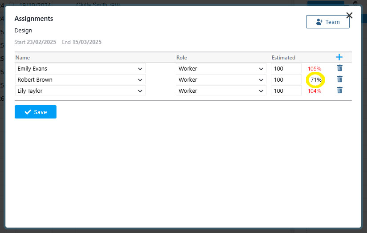Select Estimated value field for Lily Taylor
This screenshot has width=367, height=233.
pyautogui.click(x=286, y=91)
